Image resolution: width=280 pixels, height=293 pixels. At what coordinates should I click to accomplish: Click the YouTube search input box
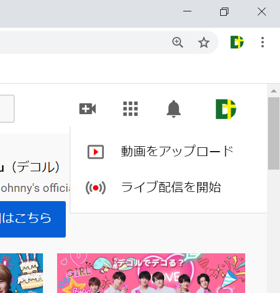pos(7,109)
